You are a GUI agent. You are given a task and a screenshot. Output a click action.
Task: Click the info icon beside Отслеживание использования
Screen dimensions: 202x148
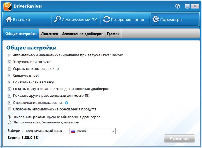(x=67, y=103)
